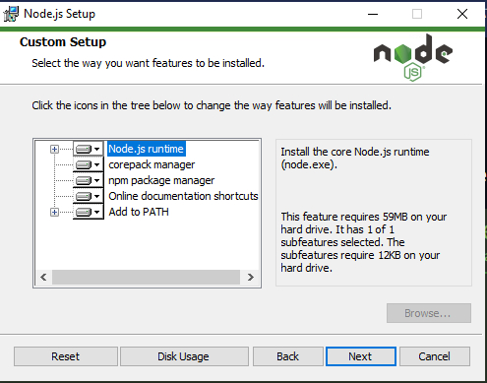Select the Node.js runtime feature row
487x383 pixels.
pos(147,149)
